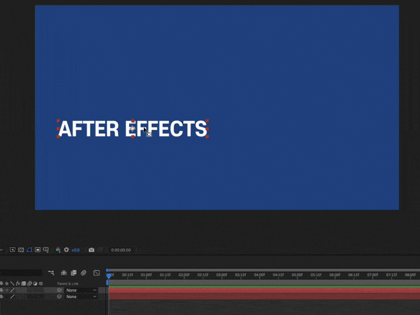The image size is (420, 315).
Task: Click bottom-right red handle of text layer
Action: [x=207, y=137]
